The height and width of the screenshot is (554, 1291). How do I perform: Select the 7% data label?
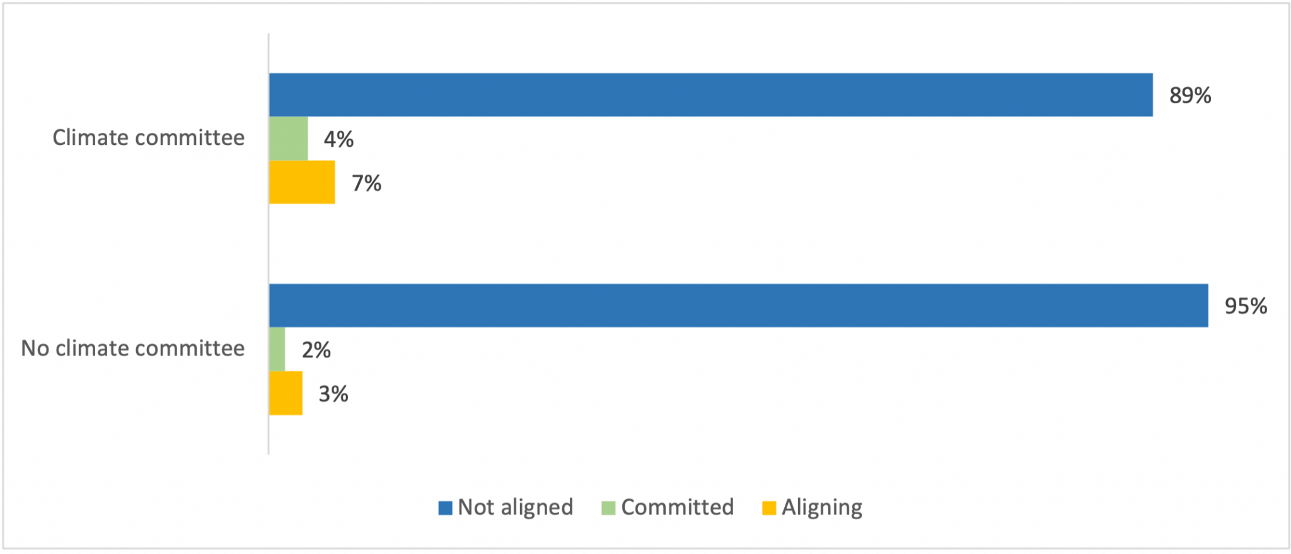pyautogui.click(x=366, y=183)
